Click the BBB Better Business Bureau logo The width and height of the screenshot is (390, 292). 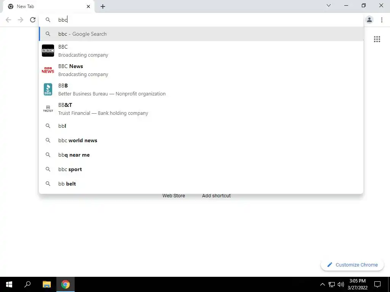[x=48, y=89]
